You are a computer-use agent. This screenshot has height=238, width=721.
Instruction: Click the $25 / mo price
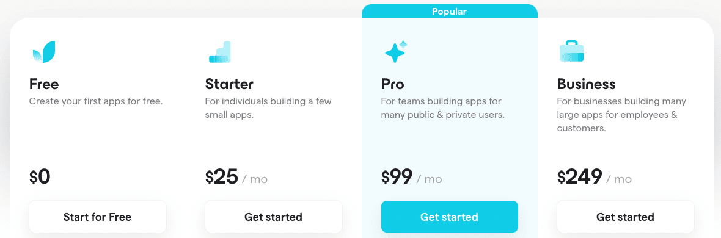click(236, 177)
